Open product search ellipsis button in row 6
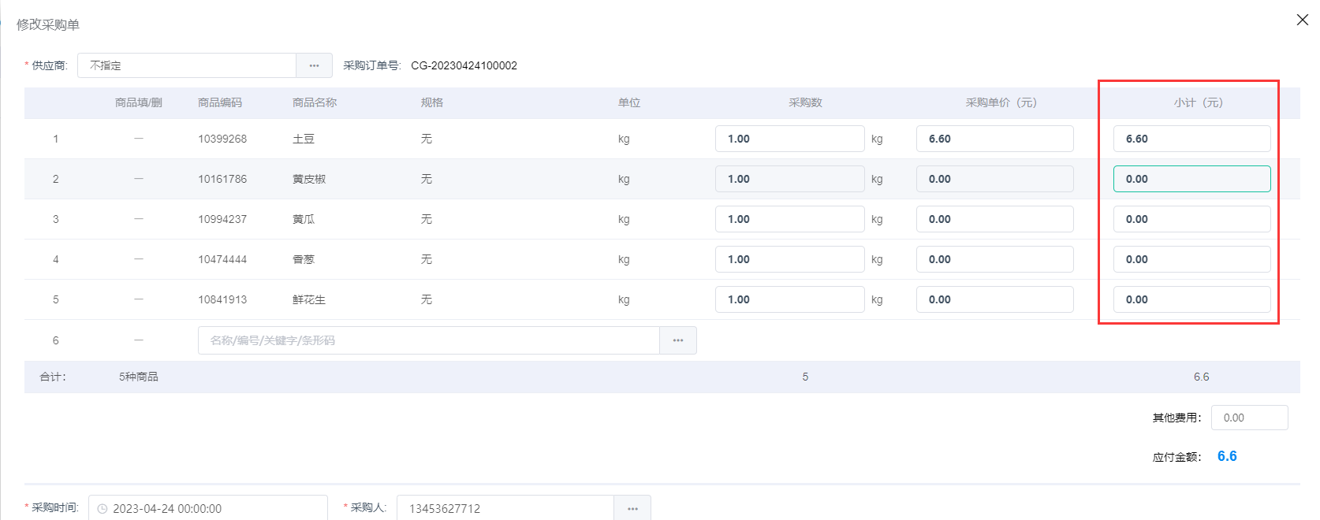 click(x=677, y=340)
